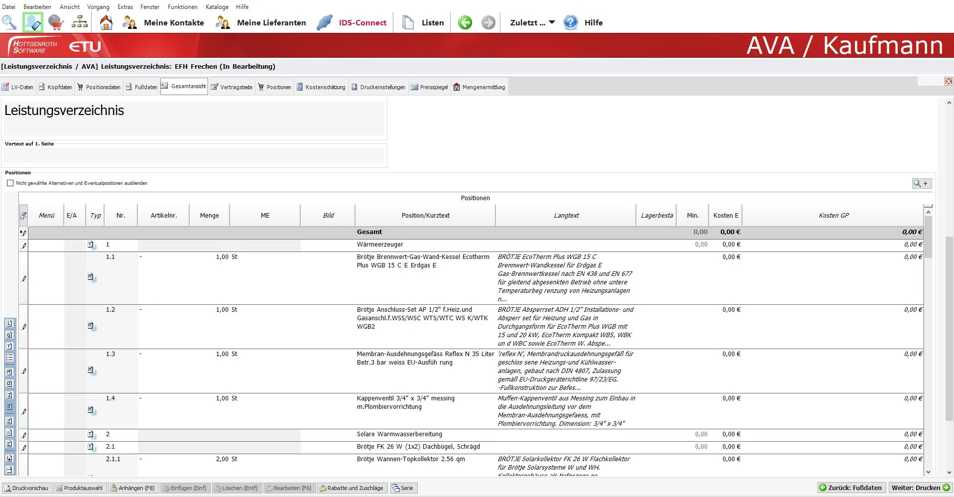The height and width of the screenshot is (497, 954).
Task: Click the Leistungsverzeichnis title field
Action: [x=194, y=119]
